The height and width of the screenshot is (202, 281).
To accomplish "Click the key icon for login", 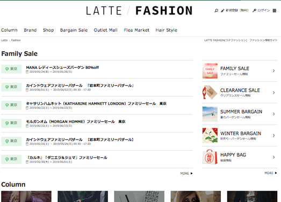I will (254, 11).
